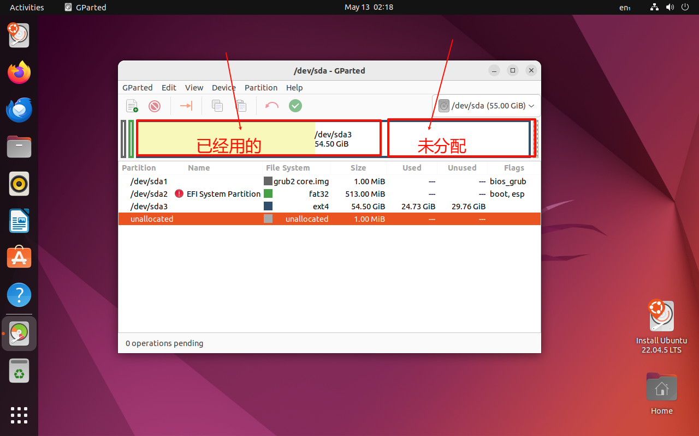Click the File System column header
The image size is (699, 436).
pyautogui.click(x=288, y=168)
